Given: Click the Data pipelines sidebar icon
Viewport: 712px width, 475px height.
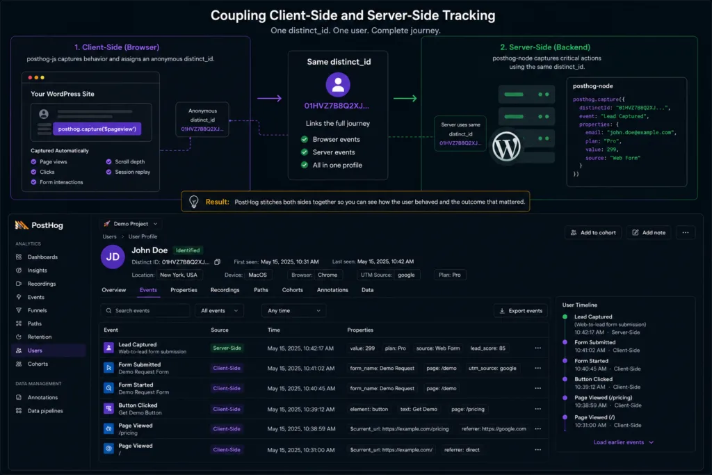Looking at the screenshot, I should [19, 410].
